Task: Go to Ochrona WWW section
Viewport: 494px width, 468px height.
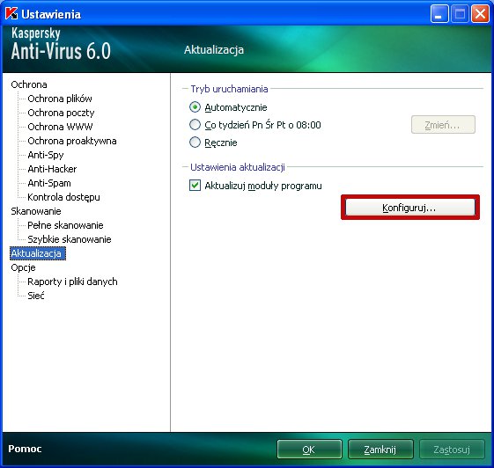Action: 60,127
